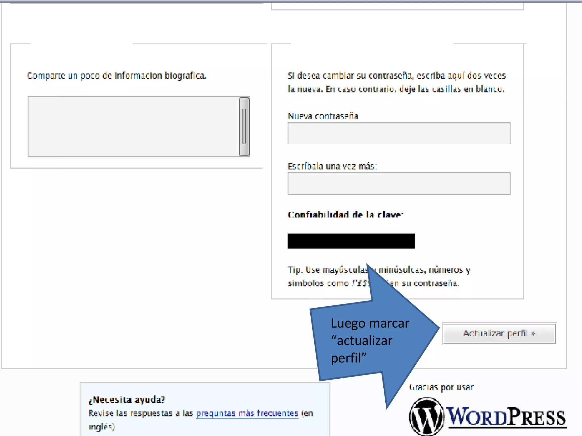This screenshot has width=582, height=436.
Task: Click the Nueva contraseña label
Action: tap(323, 116)
